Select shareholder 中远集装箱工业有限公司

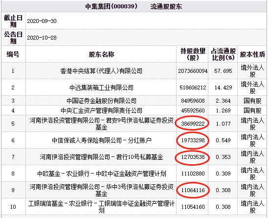pyautogui.click(x=101, y=87)
